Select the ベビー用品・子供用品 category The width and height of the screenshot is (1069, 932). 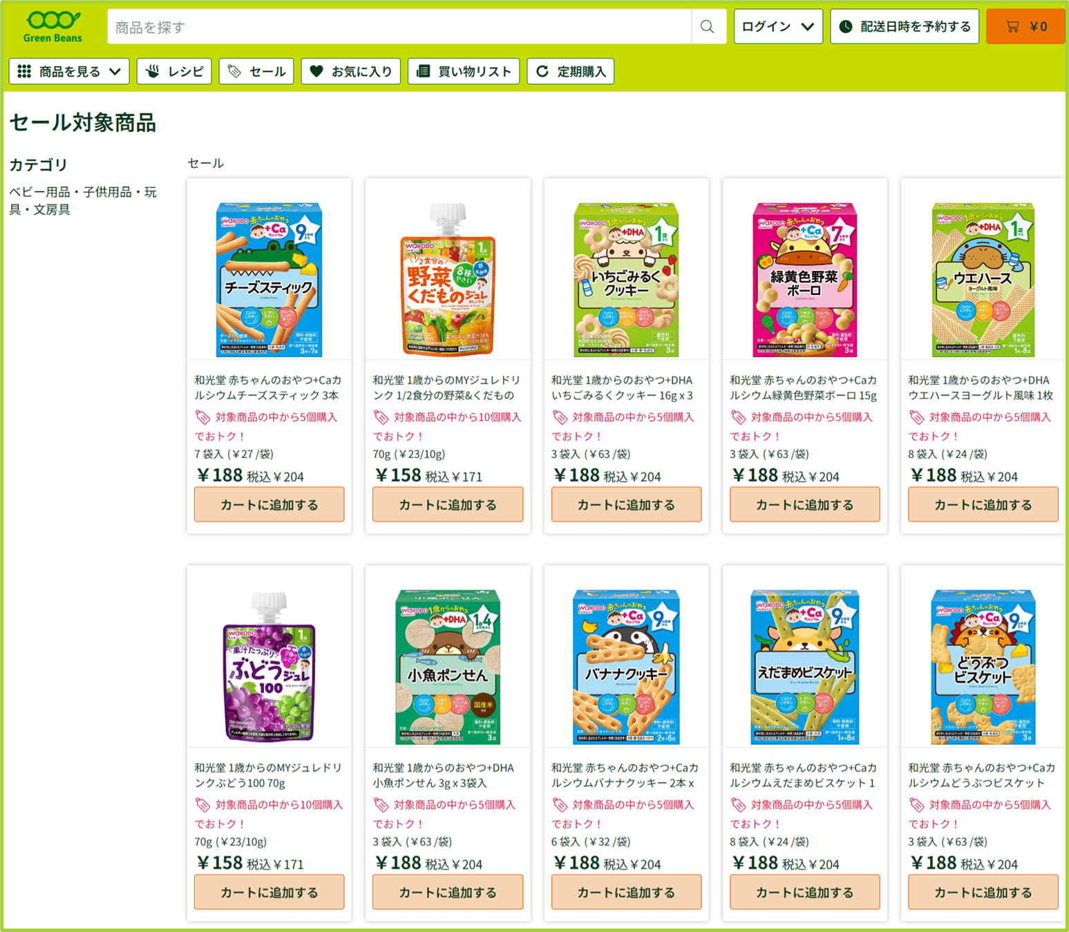point(83,200)
